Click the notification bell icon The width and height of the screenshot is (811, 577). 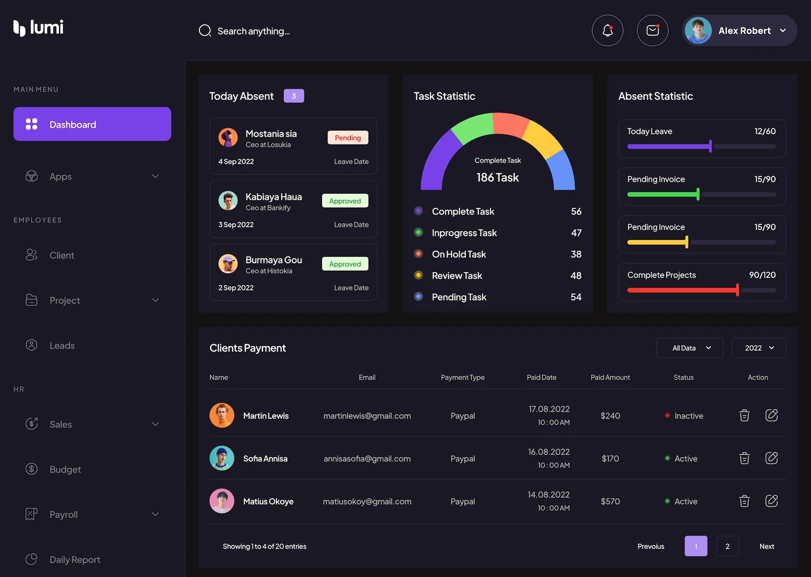point(607,30)
